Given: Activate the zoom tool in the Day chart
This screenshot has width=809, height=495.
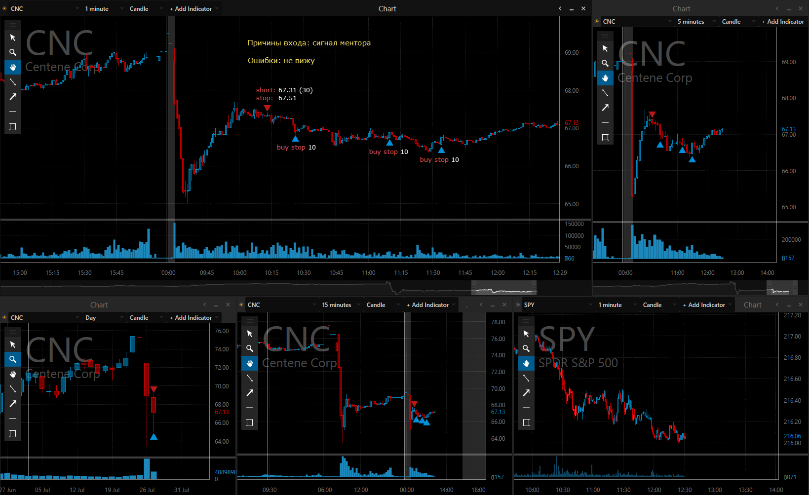Looking at the screenshot, I should [x=13, y=359].
